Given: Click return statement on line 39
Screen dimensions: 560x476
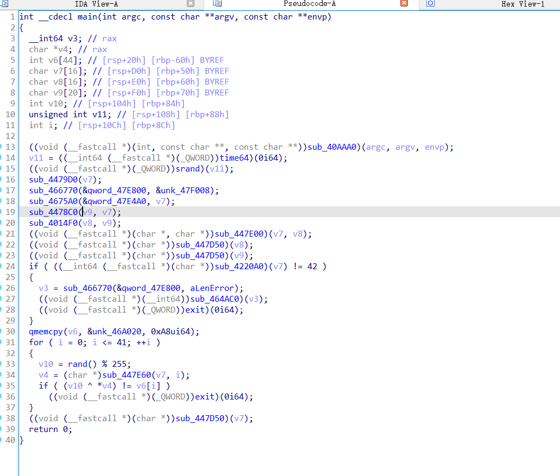Looking at the screenshot, I should [51, 429].
